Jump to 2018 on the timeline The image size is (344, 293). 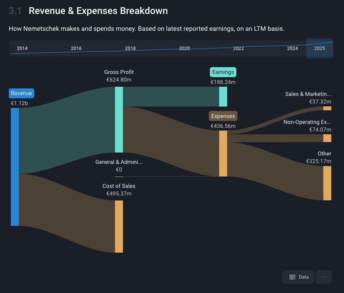(x=130, y=48)
